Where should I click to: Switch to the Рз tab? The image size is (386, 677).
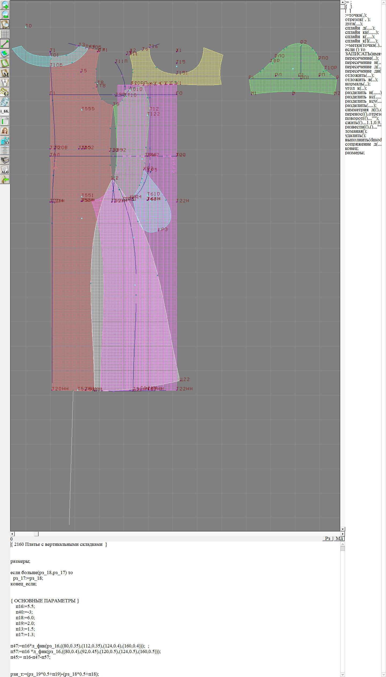coord(327,538)
